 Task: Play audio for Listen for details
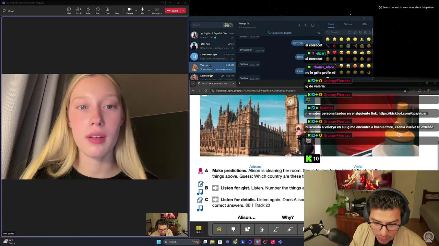(215, 200)
